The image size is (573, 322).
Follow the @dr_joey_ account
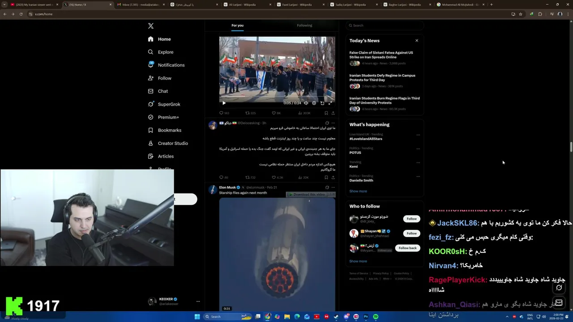pos(411,219)
